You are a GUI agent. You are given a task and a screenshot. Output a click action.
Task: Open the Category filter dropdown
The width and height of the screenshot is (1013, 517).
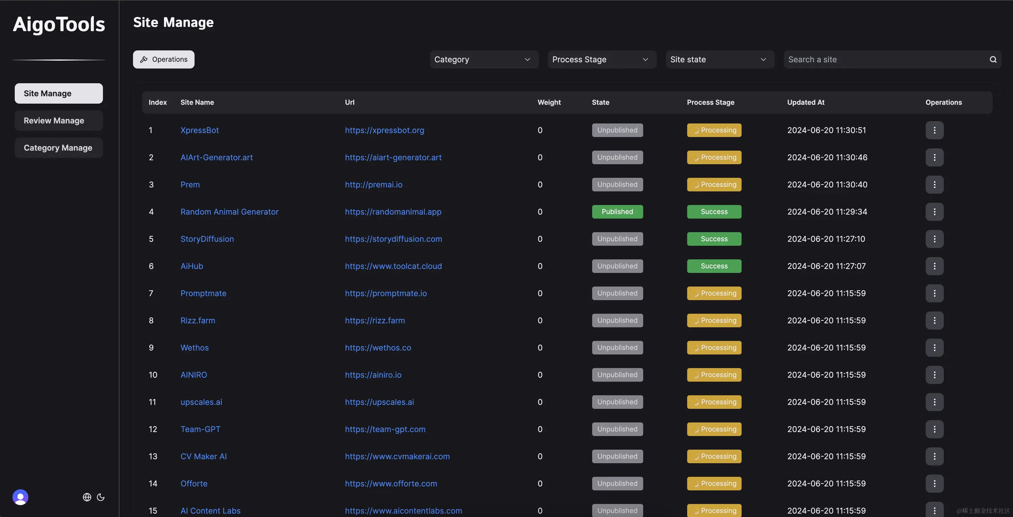coord(484,59)
